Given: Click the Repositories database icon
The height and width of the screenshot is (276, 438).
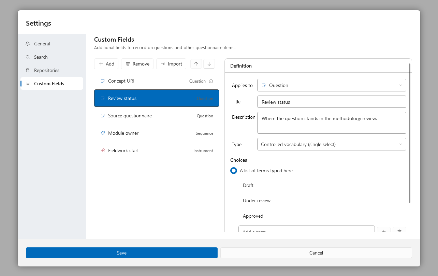Looking at the screenshot, I should click(28, 70).
